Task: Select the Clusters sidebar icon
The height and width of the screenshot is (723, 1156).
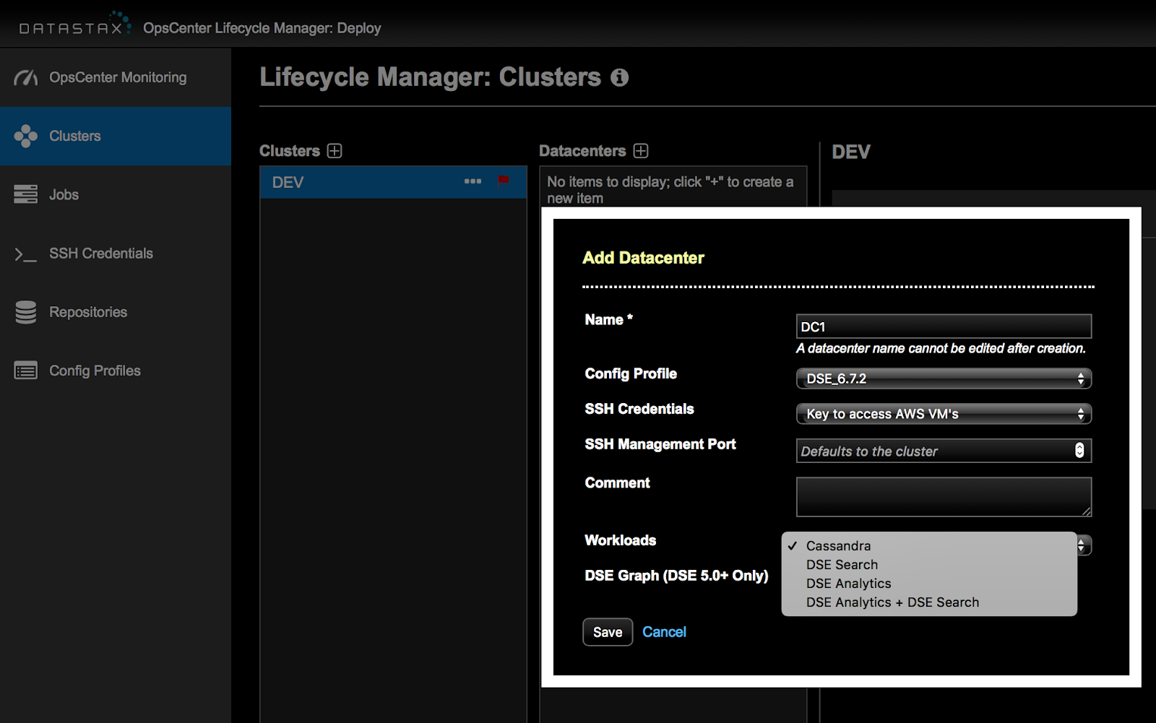Action: (26, 136)
